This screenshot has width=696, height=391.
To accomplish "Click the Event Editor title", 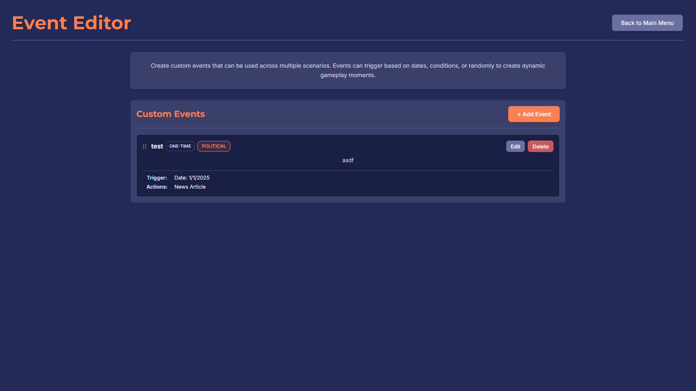I will [71, 22].
